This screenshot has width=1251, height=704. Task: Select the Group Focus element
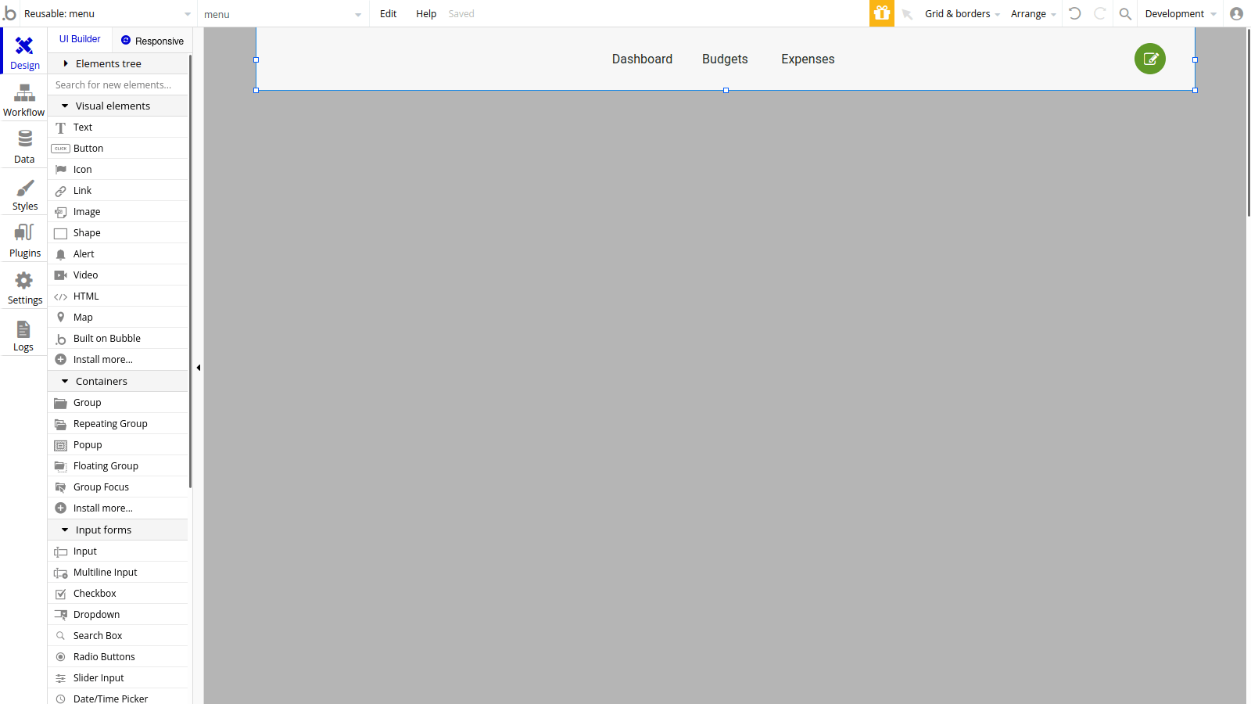[118, 487]
